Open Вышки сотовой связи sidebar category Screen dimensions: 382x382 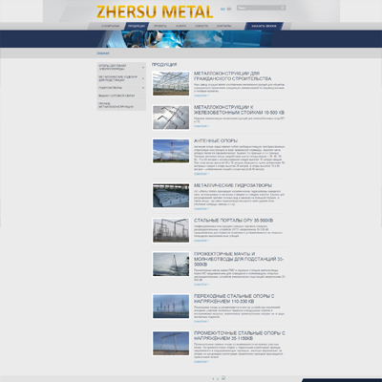tap(117, 95)
